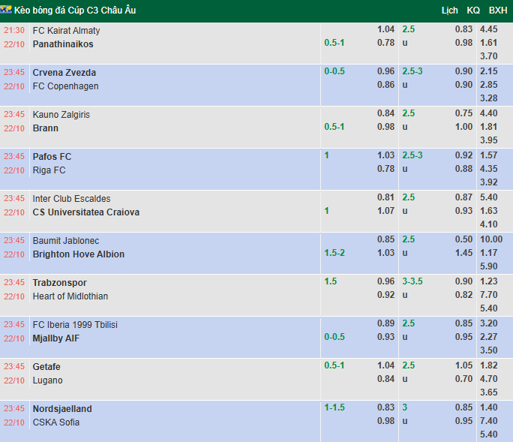The width and height of the screenshot is (513, 442).
Task: Select the Panathinaikos team name
Action: click(63, 44)
